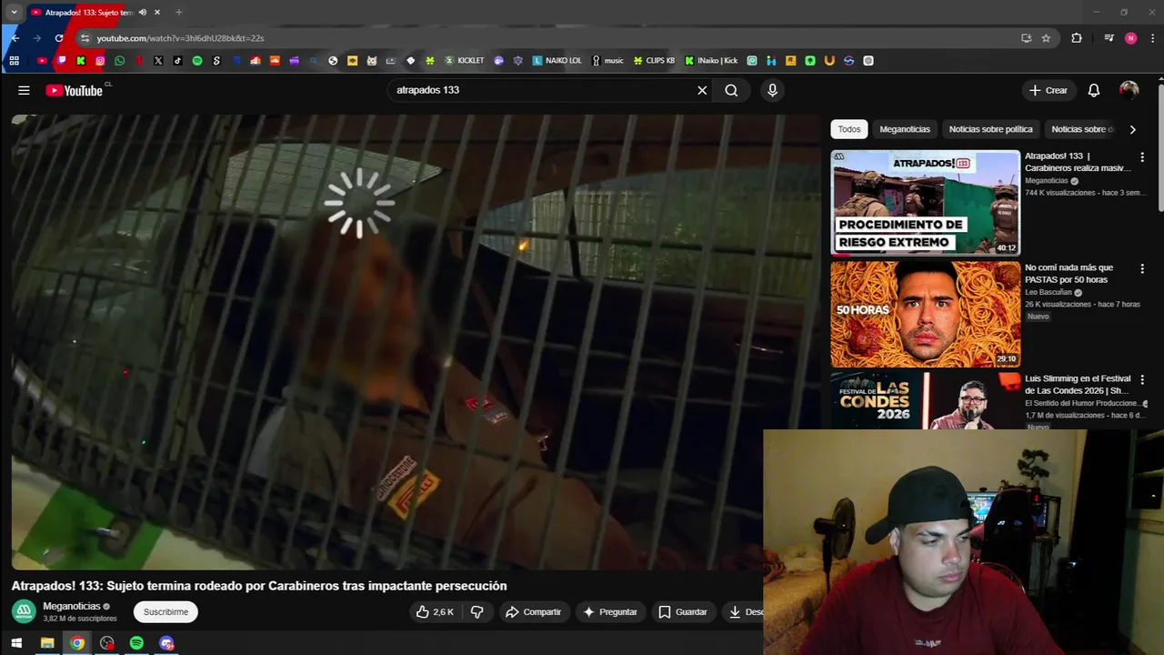Click the video player area

click(416, 342)
